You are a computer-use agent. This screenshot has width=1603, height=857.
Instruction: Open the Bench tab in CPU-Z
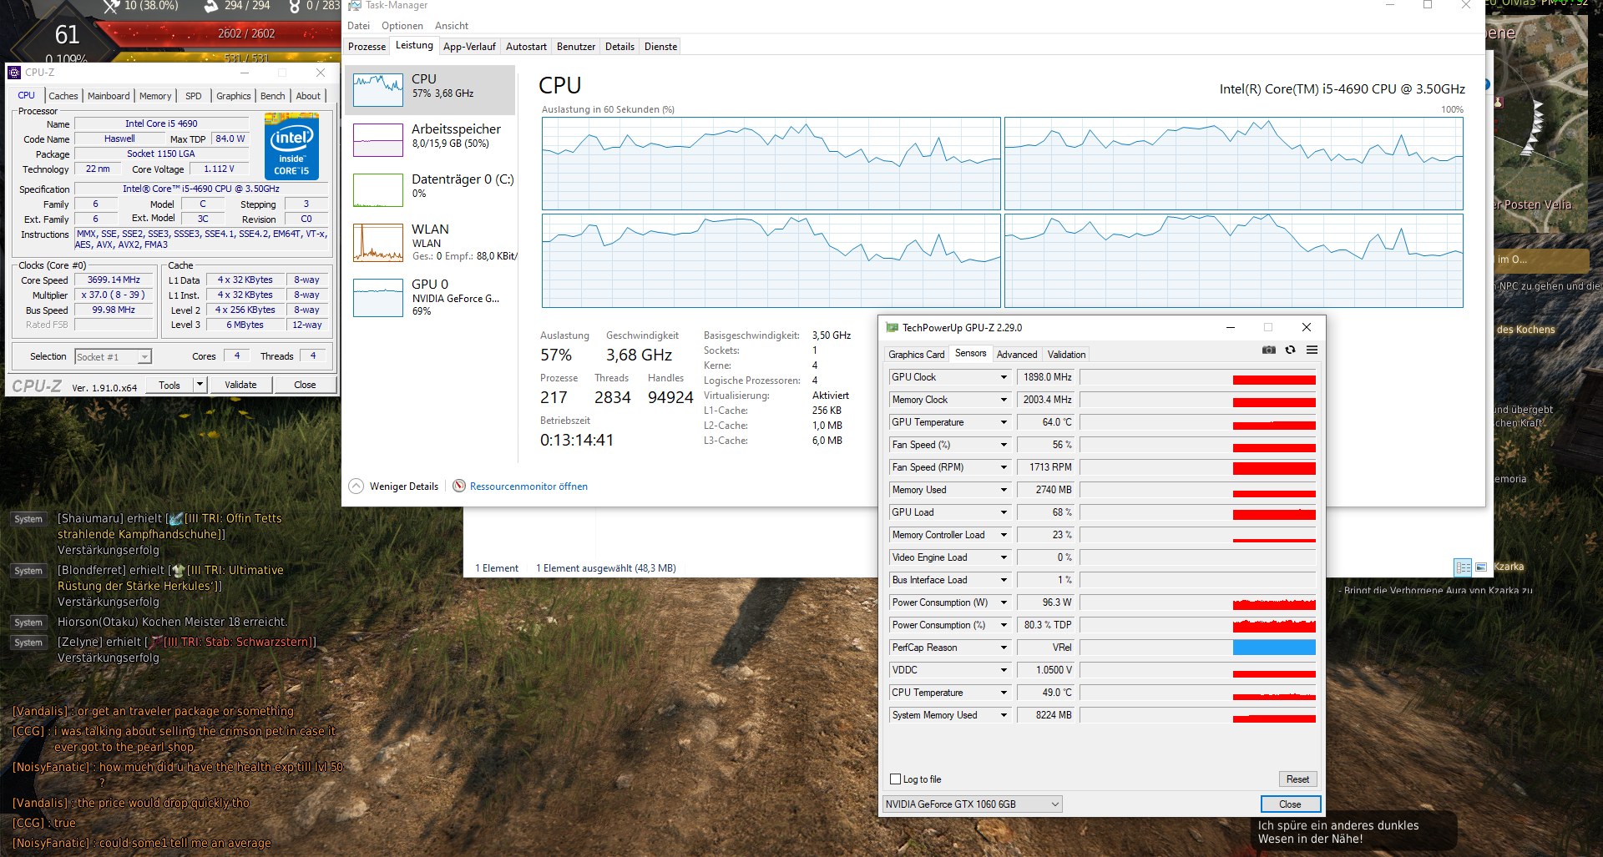[x=273, y=96]
